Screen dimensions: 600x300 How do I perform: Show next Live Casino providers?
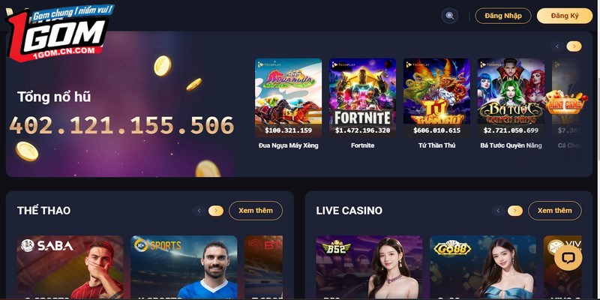[515, 211]
